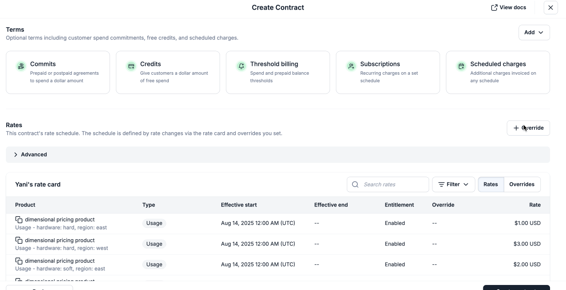Select the Credits term card

pyautogui.click(x=168, y=72)
